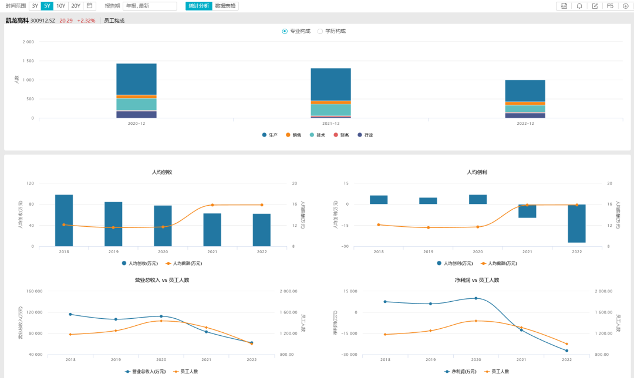
Task: Open the bell alert notifications
Action: 579,6
